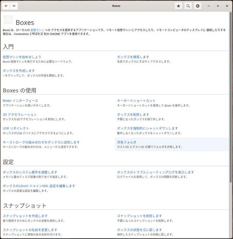Open 3D アクセラレーション topic

tap(20, 115)
